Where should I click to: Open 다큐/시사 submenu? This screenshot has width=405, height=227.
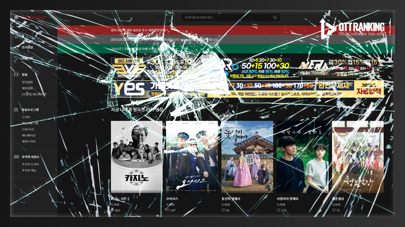click(28, 129)
